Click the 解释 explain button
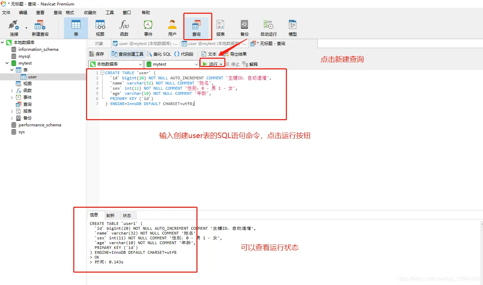483x285 pixels. [x=250, y=64]
